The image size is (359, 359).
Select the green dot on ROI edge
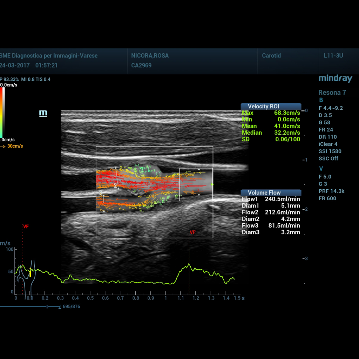click(212, 184)
